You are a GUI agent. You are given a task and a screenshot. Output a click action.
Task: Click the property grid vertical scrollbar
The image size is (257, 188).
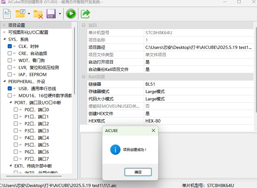pos(256,70)
